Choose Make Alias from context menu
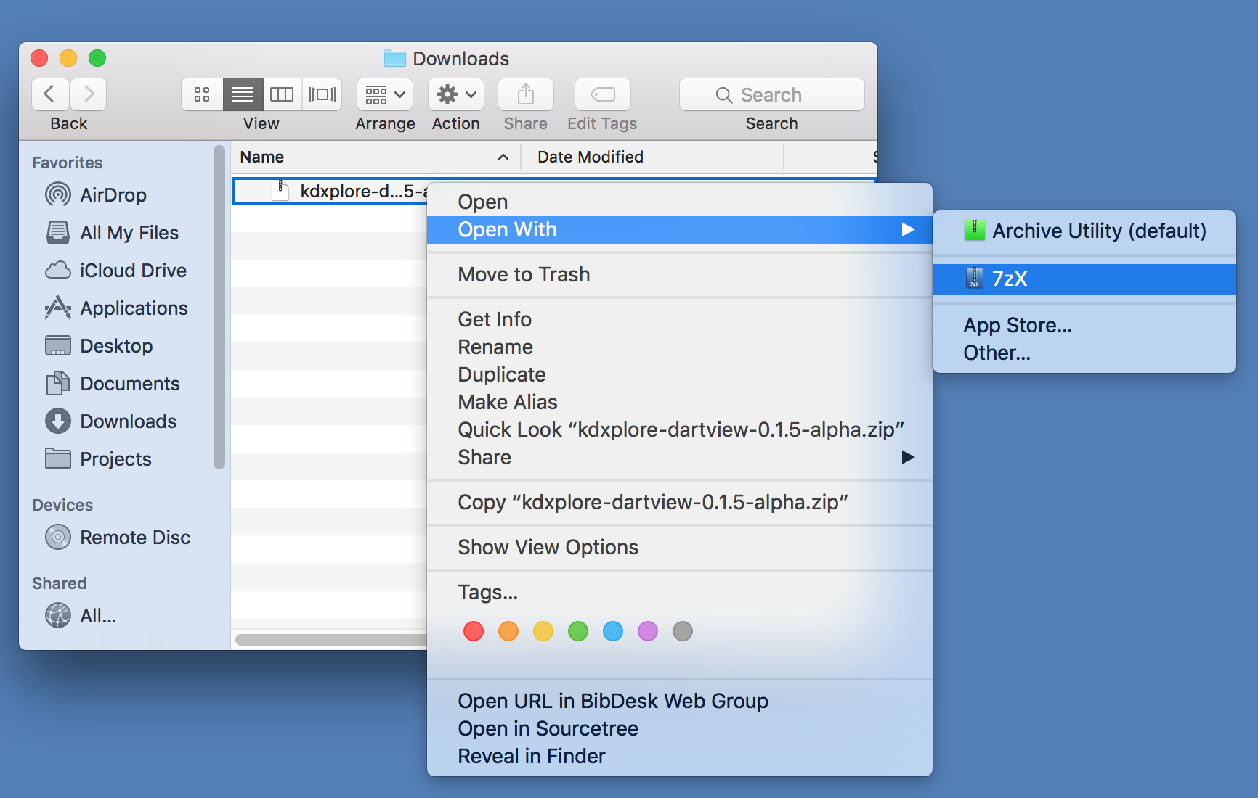The height and width of the screenshot is (798, 1258). pyautogui.click(x=679, y=402)
